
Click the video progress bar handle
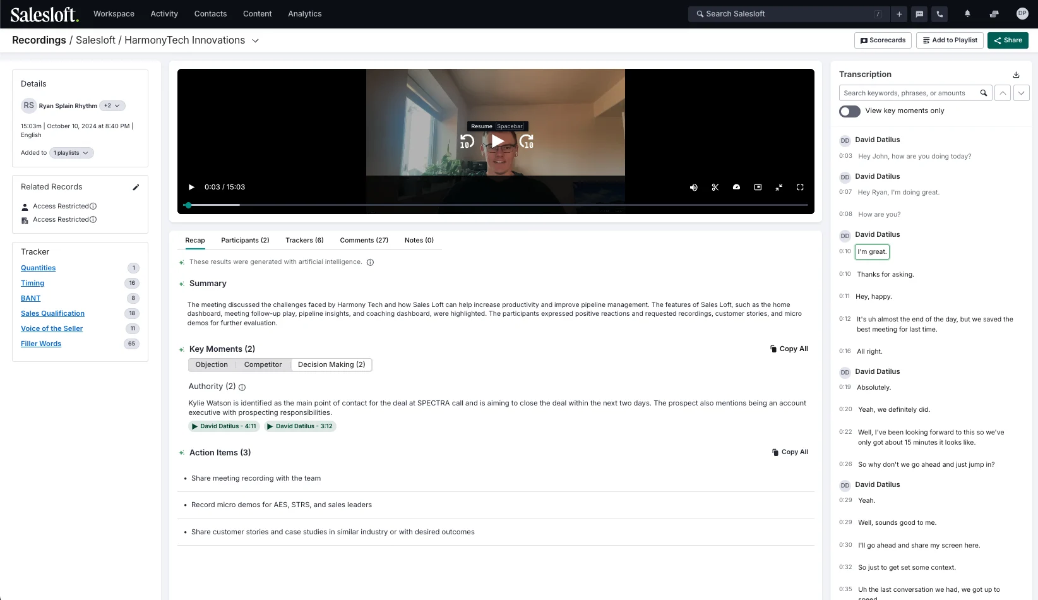188,205
